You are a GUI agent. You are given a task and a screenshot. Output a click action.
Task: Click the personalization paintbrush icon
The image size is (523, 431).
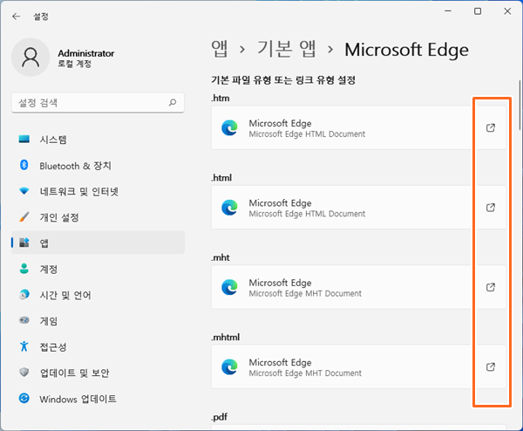[24, 217]
